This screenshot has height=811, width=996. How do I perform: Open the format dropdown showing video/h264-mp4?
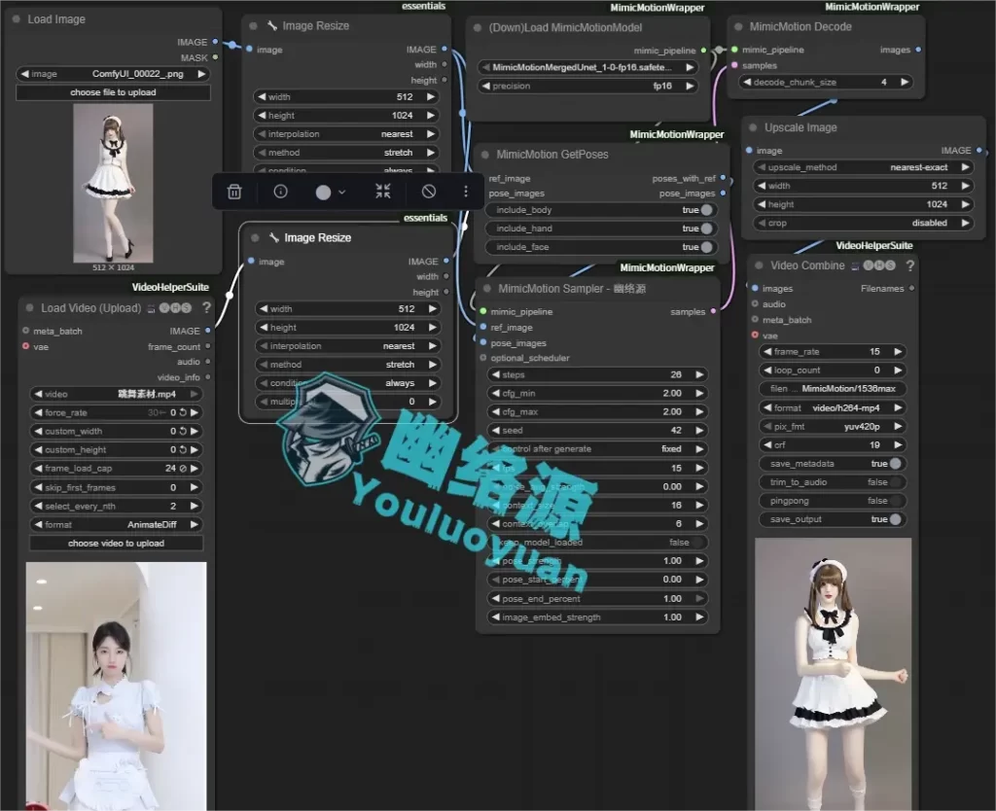tap(833, 406)
